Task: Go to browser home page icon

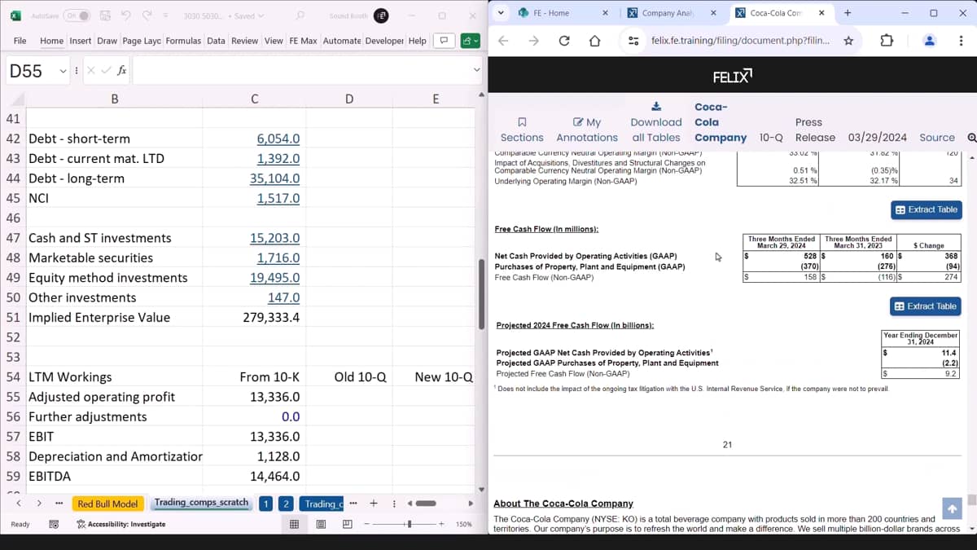Action: [594, 41]
